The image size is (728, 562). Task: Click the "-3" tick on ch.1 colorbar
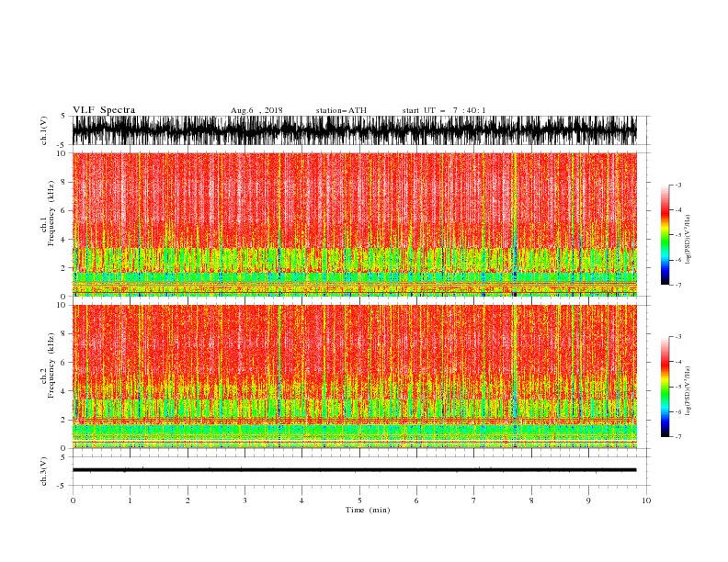pos(677,185)
